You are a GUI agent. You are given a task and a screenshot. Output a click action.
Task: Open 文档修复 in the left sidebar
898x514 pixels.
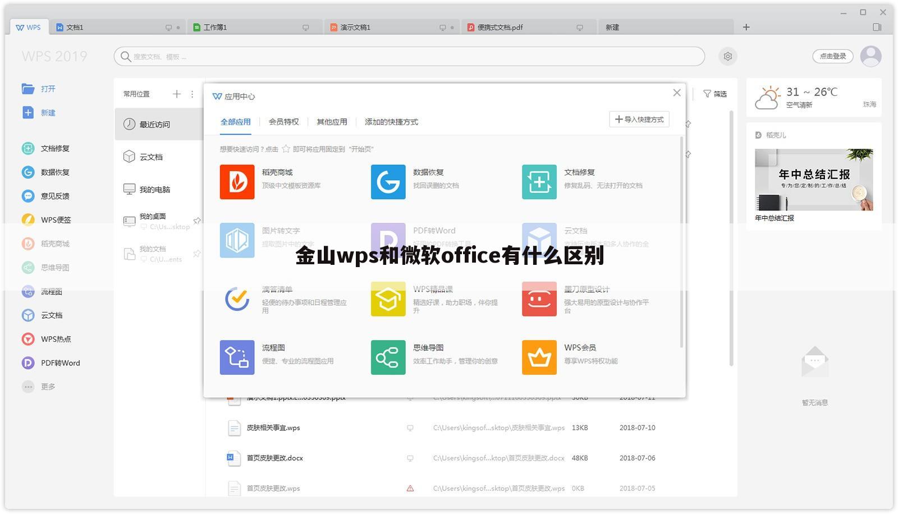(x=45, y=148)
